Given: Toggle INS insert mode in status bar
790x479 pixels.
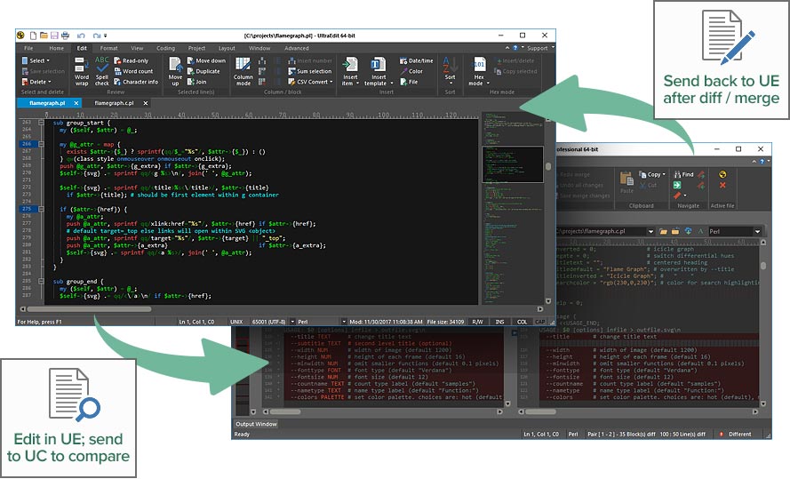Looking at the screenshot, I should coord(499,322).
